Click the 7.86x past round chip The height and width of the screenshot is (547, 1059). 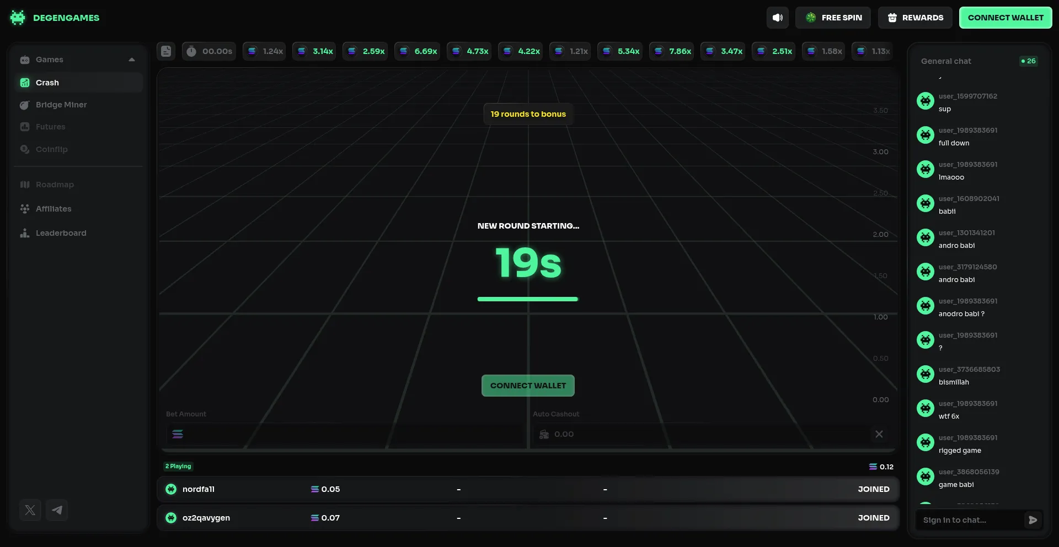coord(673,51)
